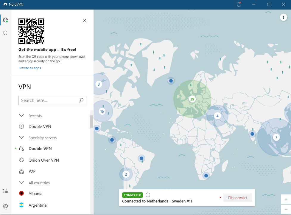Image resolution: width=291 pixels, height=215 pixels.
Task: Click the notification bell icon
Action: [238, 4]
